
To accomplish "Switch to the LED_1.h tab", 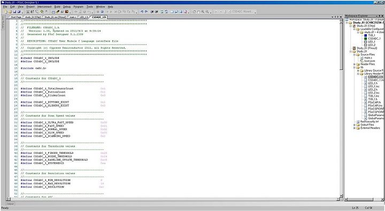I will click(x=84, y=17).
